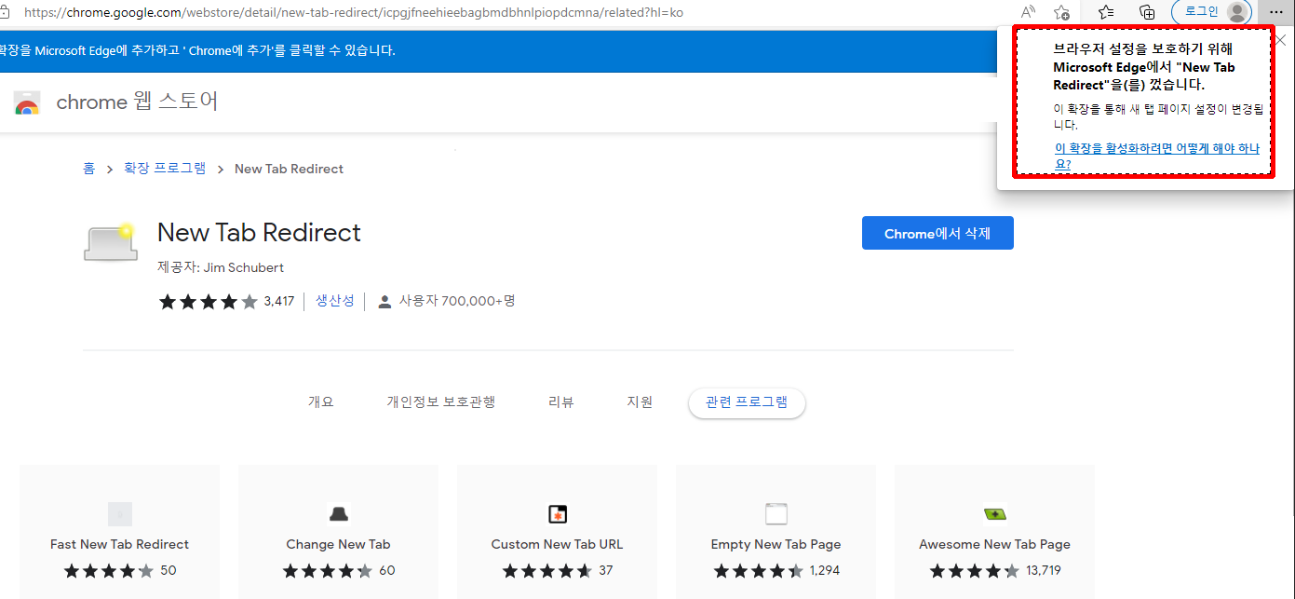Open the 개인정보 보호관행 tab
This screenshot has height=599, width=1295.
pyautogui.click(x=441, y=402)
